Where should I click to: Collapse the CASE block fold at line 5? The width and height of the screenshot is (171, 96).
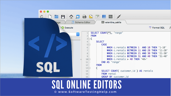coord(89,45)
